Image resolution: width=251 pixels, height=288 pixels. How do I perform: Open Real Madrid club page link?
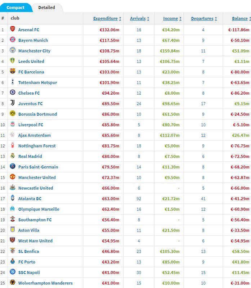pos(30,156)
